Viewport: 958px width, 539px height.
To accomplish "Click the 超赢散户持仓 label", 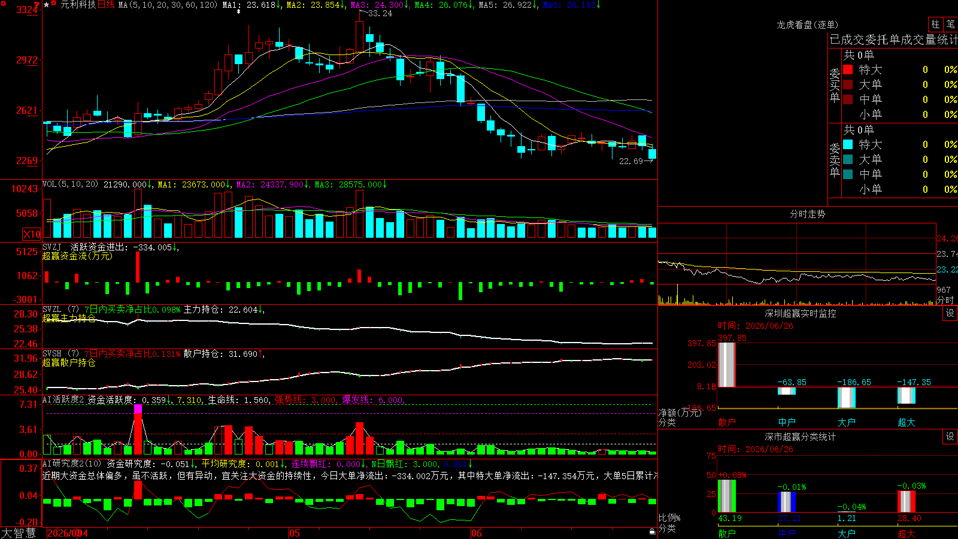I will 69,362.
